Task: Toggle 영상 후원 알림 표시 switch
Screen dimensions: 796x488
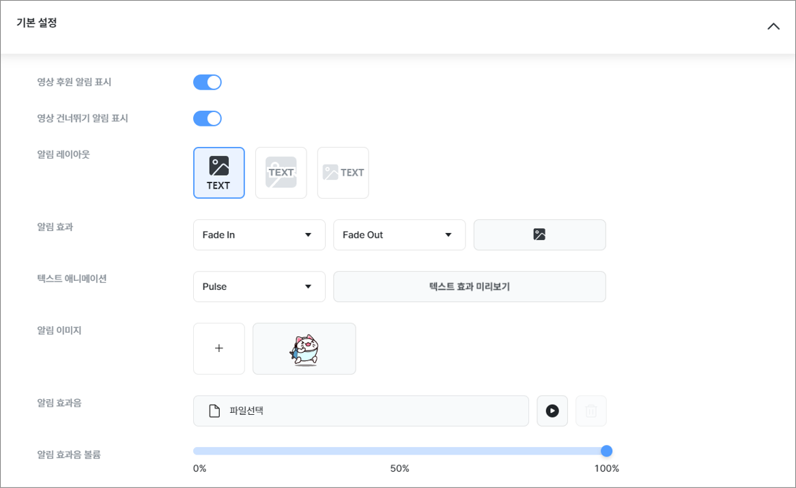Action: (x=208, y=83)
